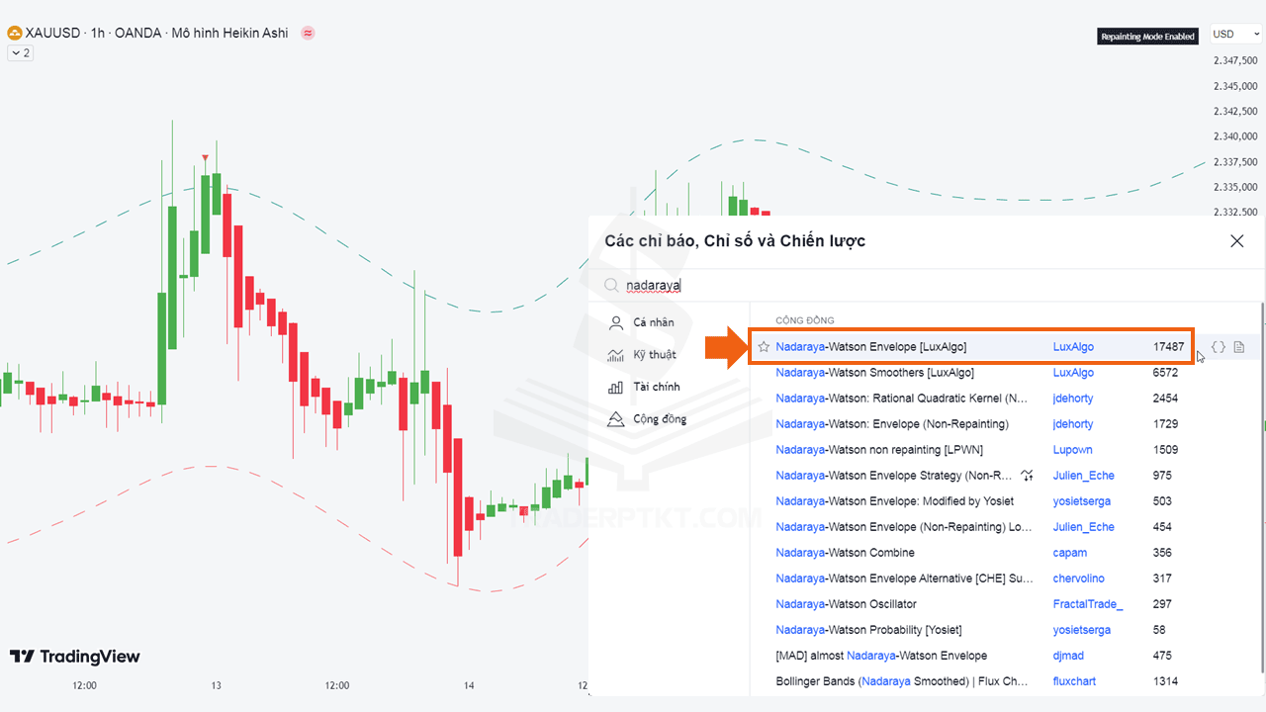Add Nadaraya-Watson: Envelope (Non-Repainting)
The width and height of the screenshot is (1266, 712).
[x=892, y=424]
